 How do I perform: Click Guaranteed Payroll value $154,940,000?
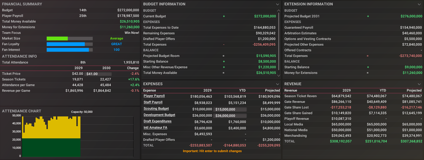pyautogui.click(x=411, y=27)
